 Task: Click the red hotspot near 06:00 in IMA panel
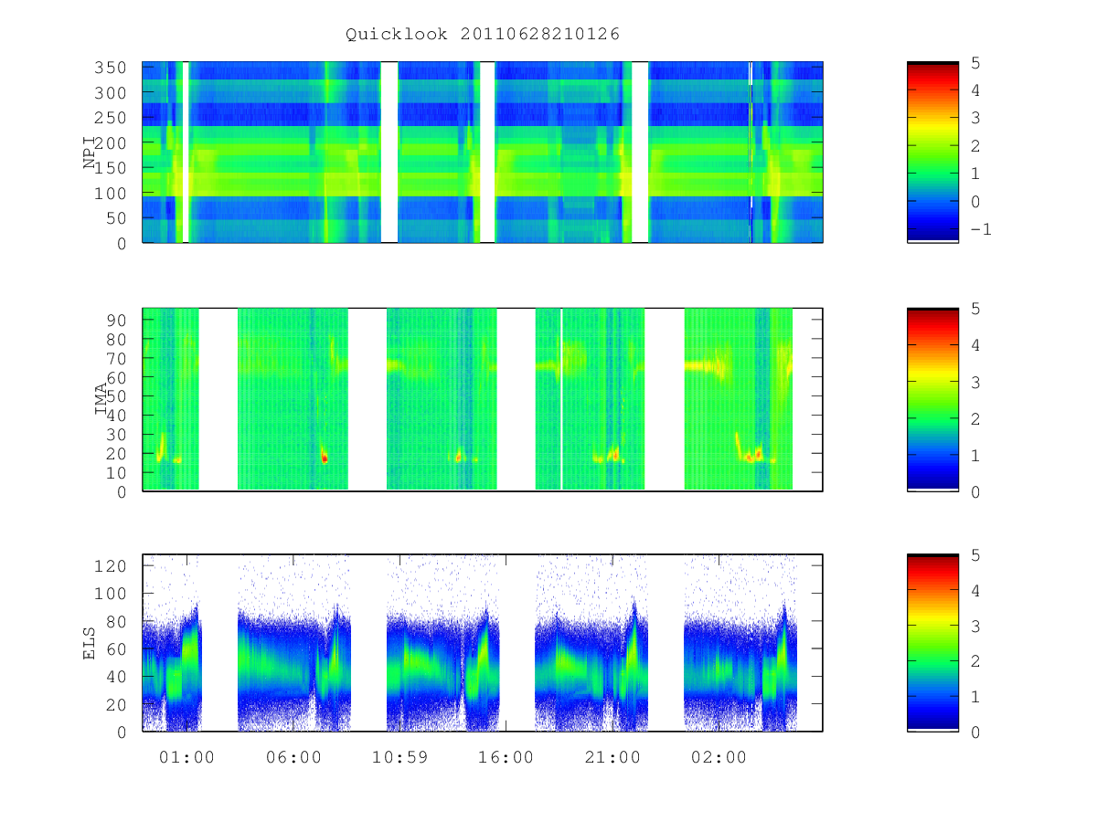pos(325,458)
